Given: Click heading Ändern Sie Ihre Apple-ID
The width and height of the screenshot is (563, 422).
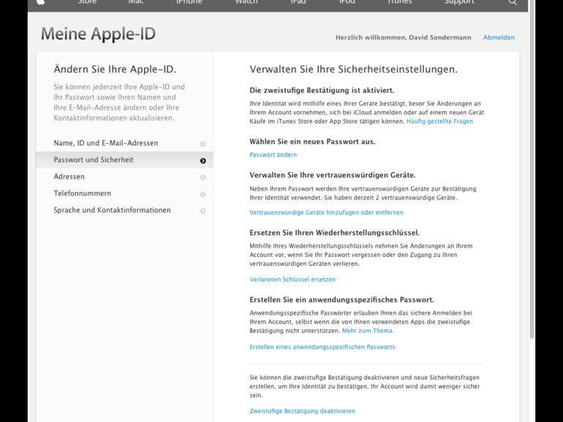Looking at the screenshot, I should pos(115,69).
